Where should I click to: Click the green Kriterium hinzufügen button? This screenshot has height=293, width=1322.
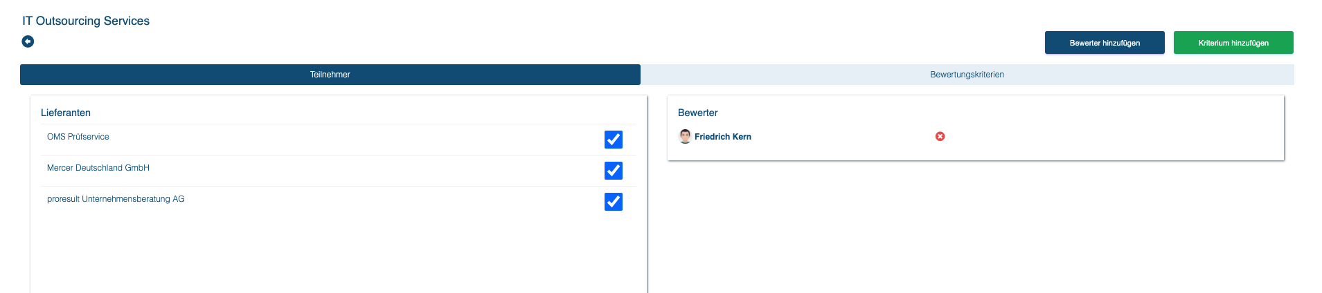pyautogui.click(x=1233, y=43)
